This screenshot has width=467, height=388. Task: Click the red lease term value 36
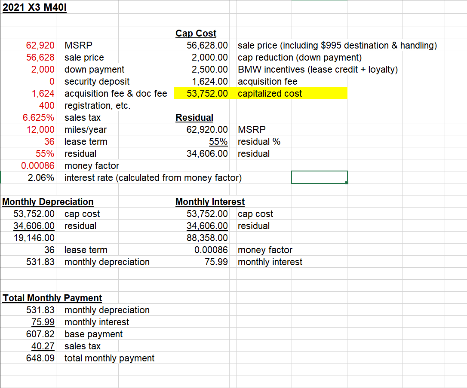(x=49, y=142)
